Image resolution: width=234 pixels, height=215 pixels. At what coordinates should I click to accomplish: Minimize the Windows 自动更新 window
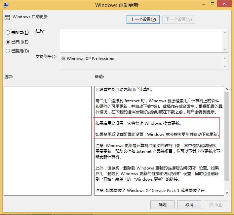click(x=204, y=4)
